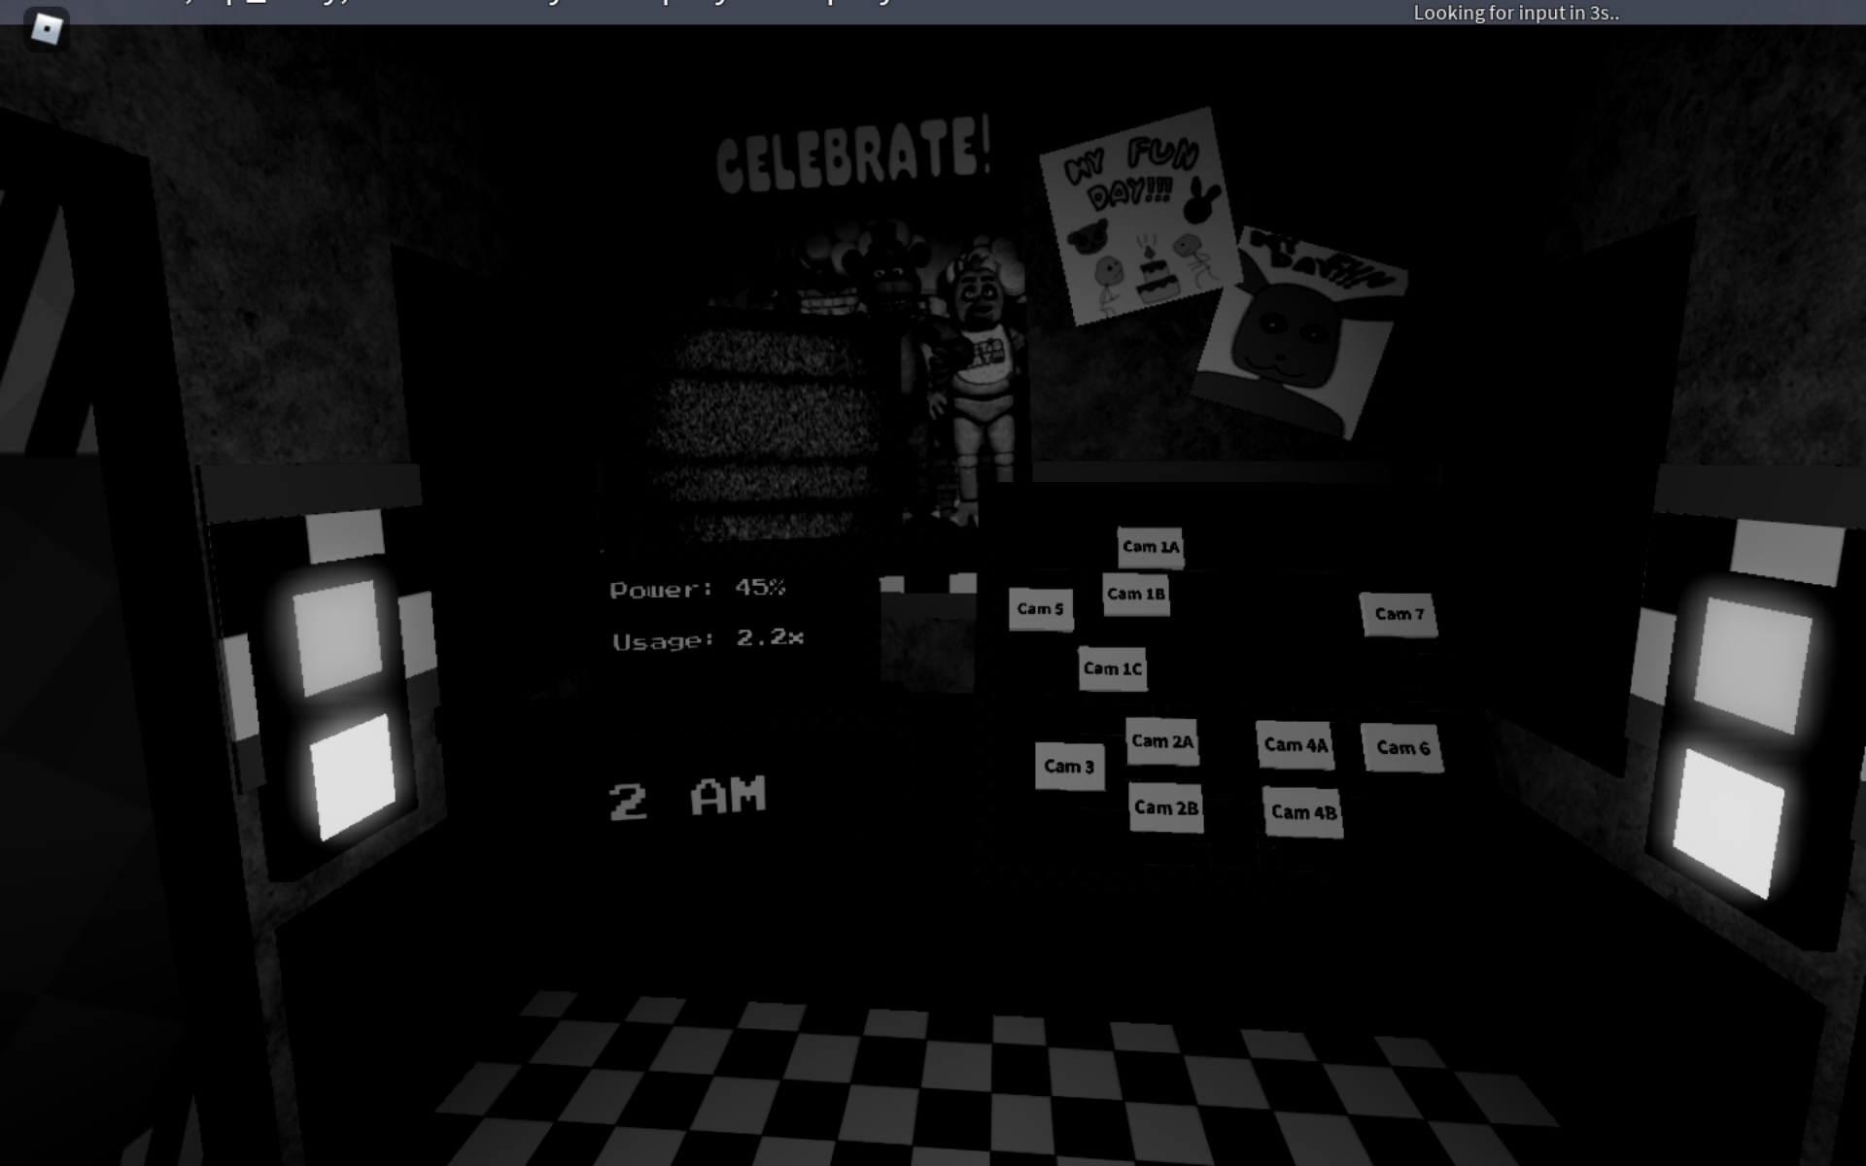The width and height of the screenshot is (1866, 1166).
Task: Click the Roblox logo menu icon
Action: point(46,28)
